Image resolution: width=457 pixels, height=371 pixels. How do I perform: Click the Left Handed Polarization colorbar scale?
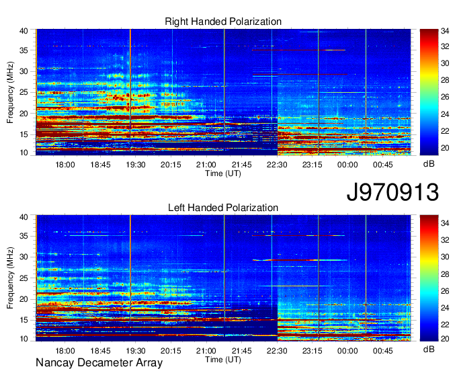[x=429, y=278]
